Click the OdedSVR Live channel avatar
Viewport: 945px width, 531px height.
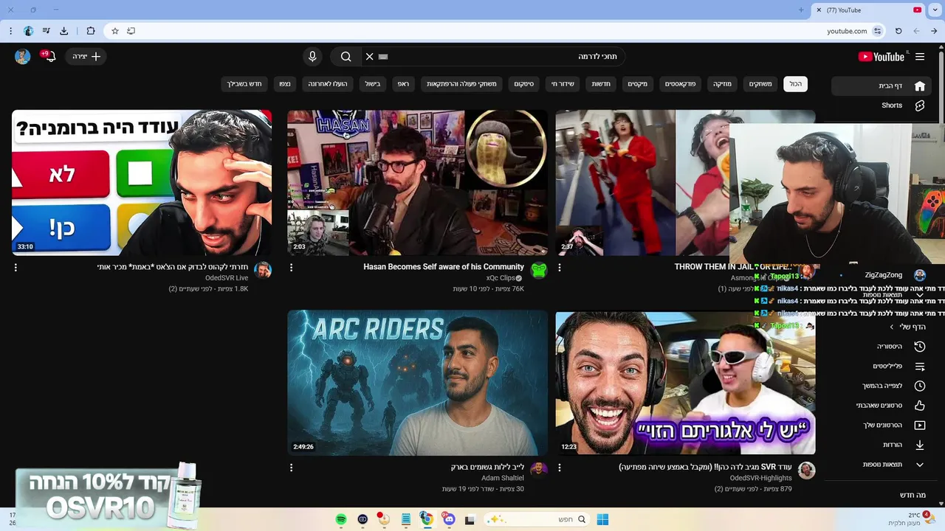tap(263, 271)
